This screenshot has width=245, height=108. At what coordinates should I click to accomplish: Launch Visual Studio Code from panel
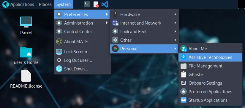click(x=105, y=4)
